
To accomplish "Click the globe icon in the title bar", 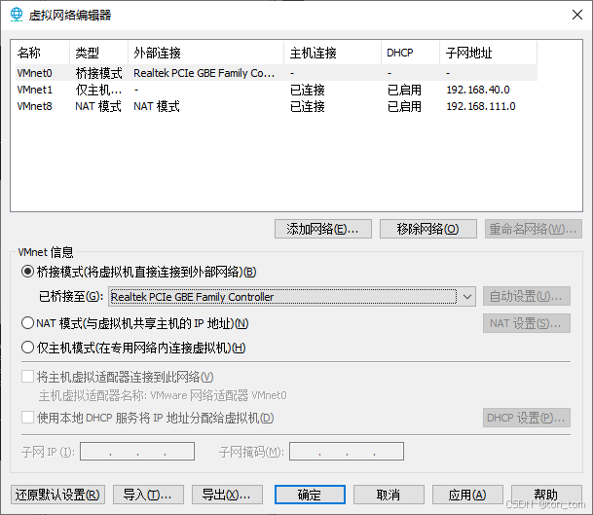I will [17, 15].
